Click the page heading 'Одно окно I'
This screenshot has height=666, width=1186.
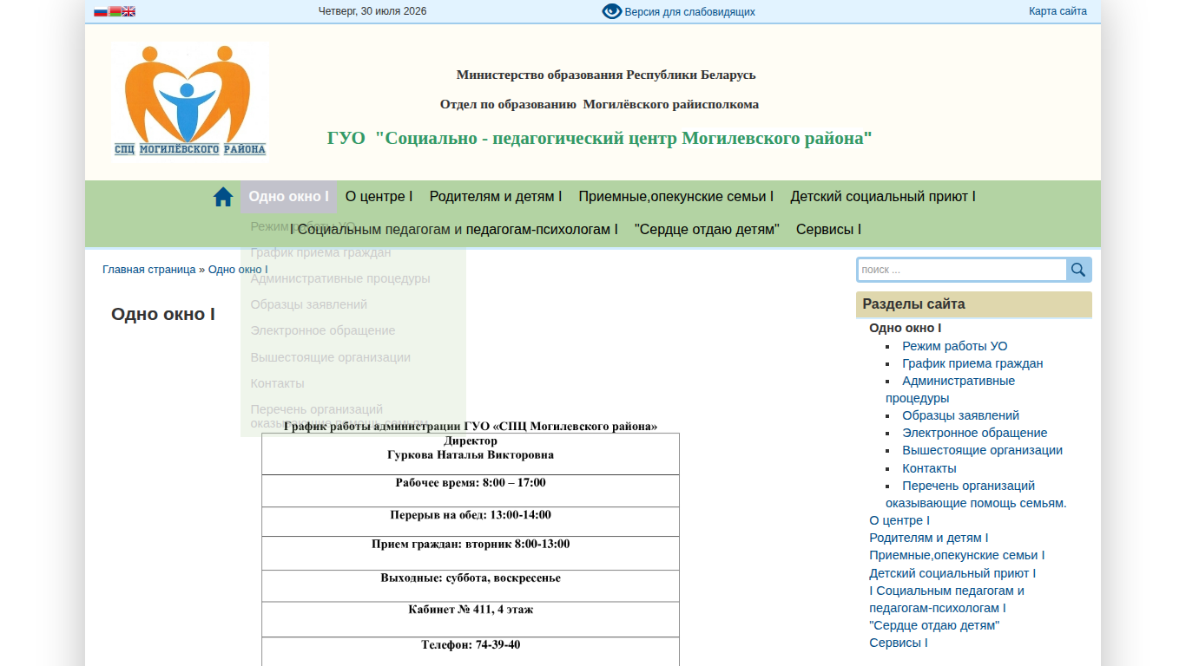click(x=163, y=314)
